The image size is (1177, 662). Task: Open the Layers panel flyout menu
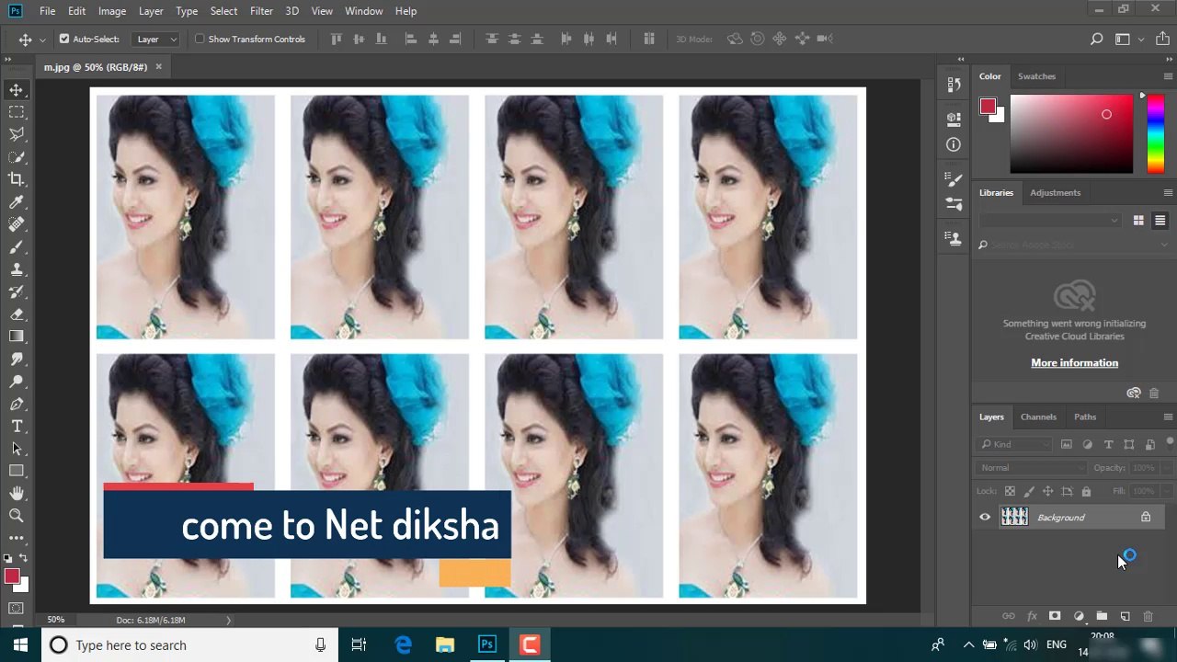pos(1168,417)
